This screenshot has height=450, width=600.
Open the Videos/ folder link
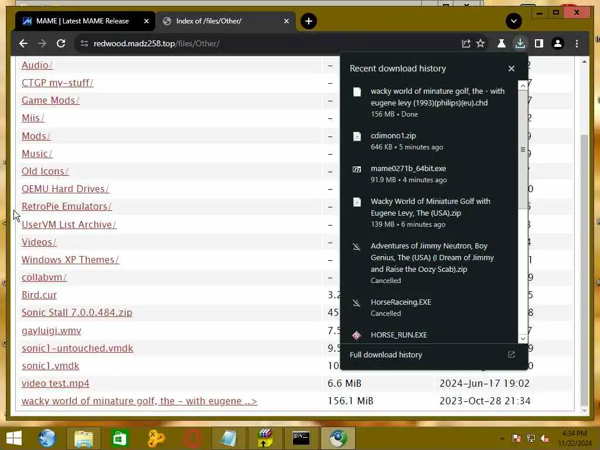[39, 242]
